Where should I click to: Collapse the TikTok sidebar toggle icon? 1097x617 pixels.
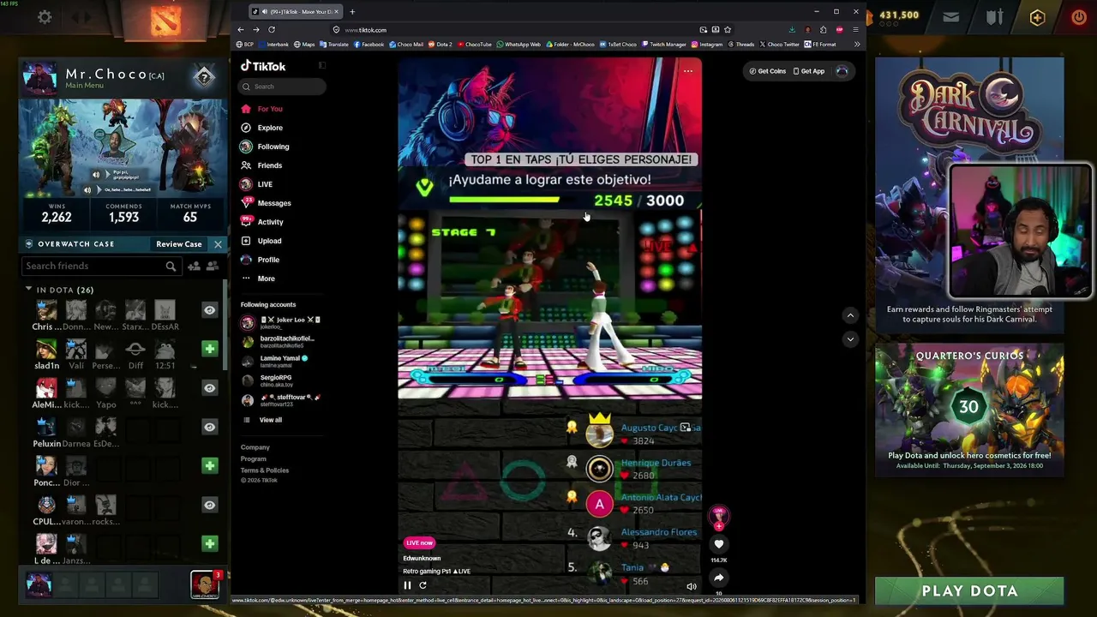coord(322,66)
